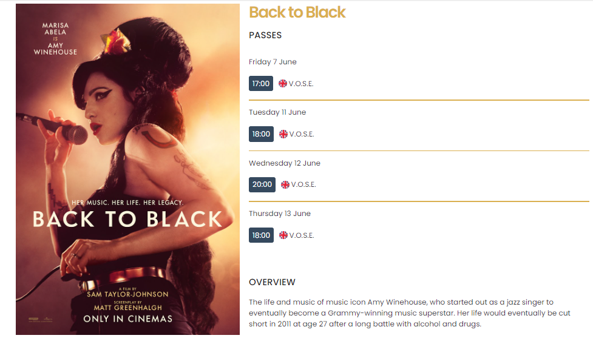Click the PASSES section heading

point(265,35)
